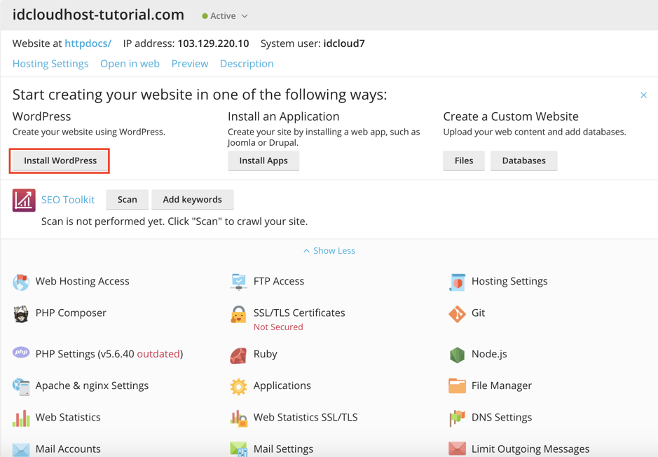Open the httpdocs/ website link
Viewport: 658px width, 457px height.
point(87,43)
